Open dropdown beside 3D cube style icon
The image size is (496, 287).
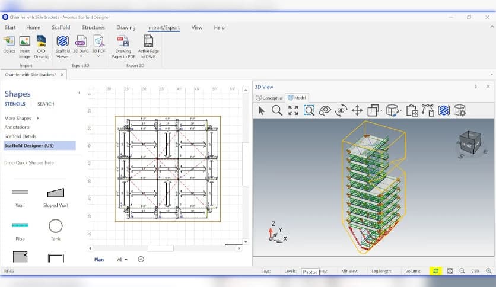[x=401, y=111]
